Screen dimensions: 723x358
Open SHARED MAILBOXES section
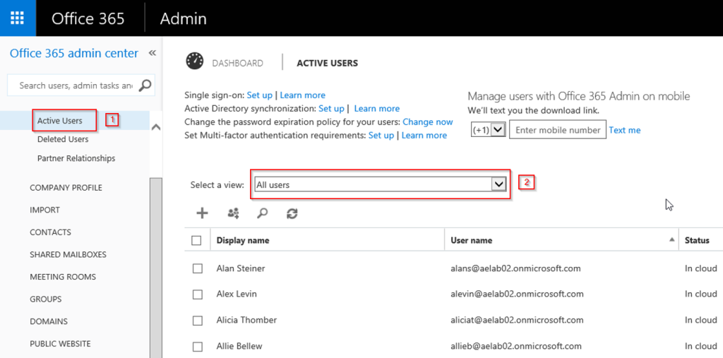click(x=68, y=255)
